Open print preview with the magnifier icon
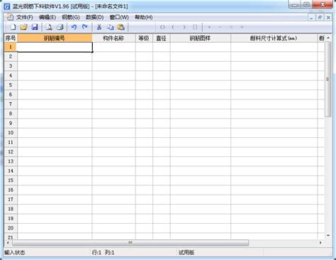 click(x=49, y=27)
